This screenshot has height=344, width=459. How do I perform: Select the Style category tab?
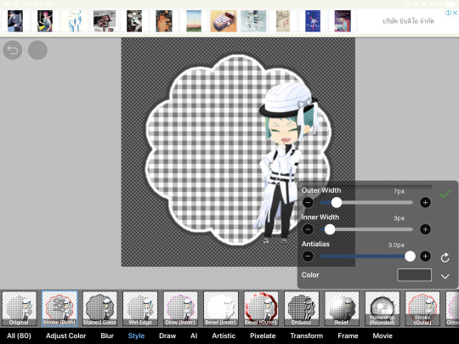(x=136, y=336)
